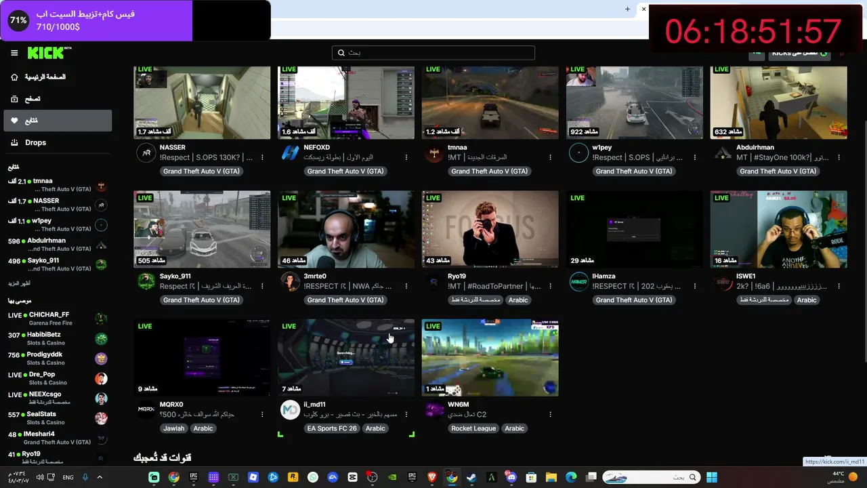Open HabibiBetz in the recommended list
This screenshot has height=488, width=867.
tap(58, 338)
